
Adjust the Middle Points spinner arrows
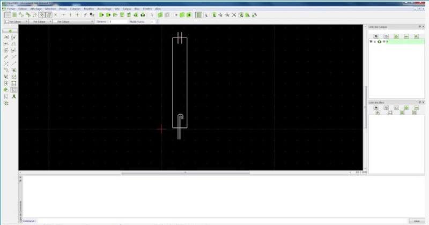[157, 21]
